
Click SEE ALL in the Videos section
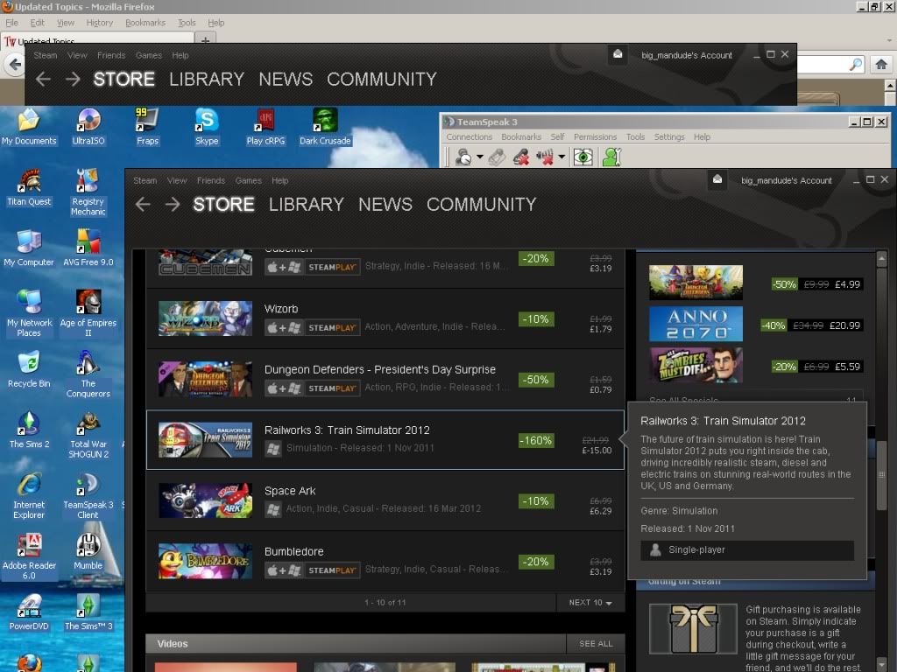[x=596, y=644]
